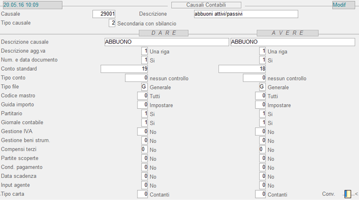This screenshot has width=359, height=200.
Task: Click the DARE Tipo file G field
Action: pyautogui.click(x=144, y=87)
